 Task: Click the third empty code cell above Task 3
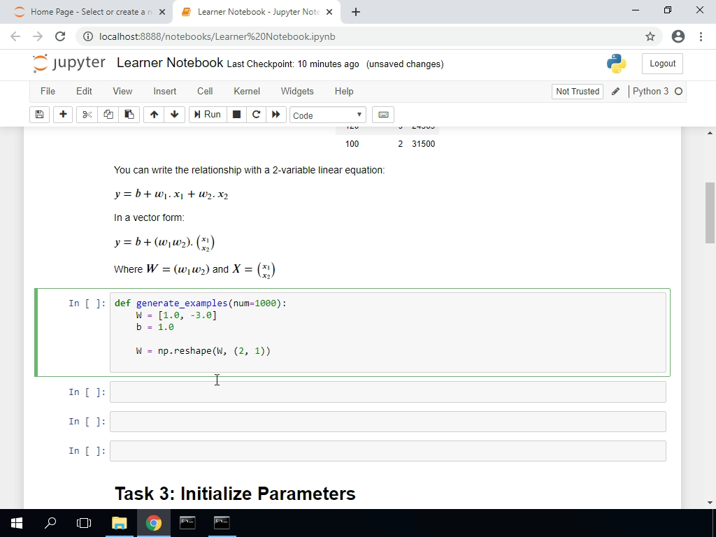tap(387, 451)
